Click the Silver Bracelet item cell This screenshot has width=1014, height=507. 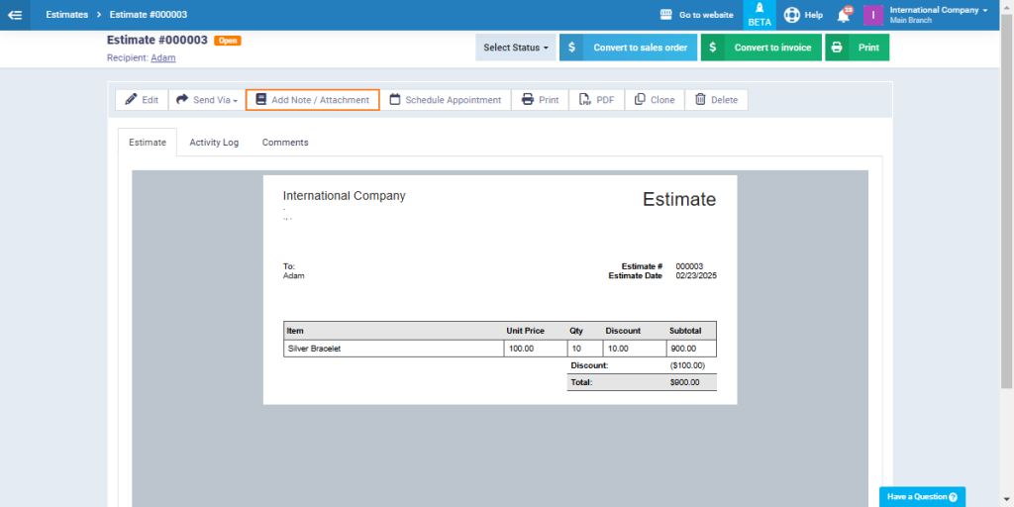pyautogui.click(x=394, y=349)
